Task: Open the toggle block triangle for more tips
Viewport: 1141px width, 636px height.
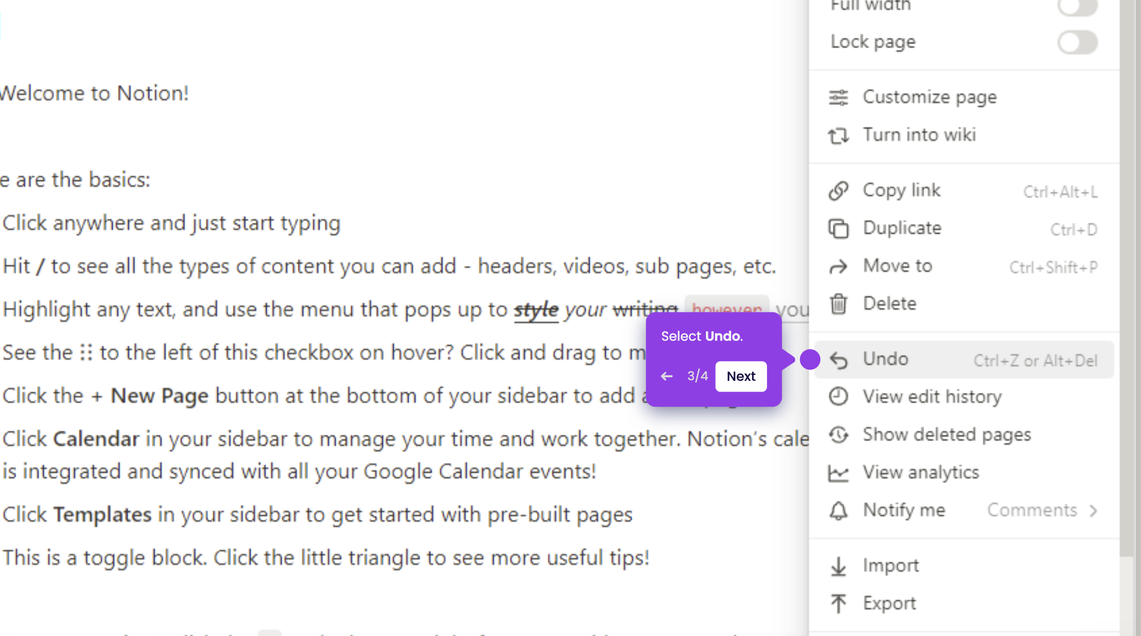Action: click(x=1, y=557)
